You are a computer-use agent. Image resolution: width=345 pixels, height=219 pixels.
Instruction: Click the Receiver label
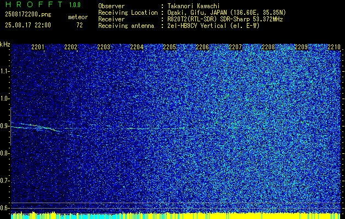pos(111,19)
